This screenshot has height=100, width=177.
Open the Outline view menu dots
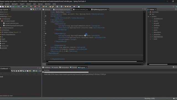pyautogui.click(x=176, y=9)
